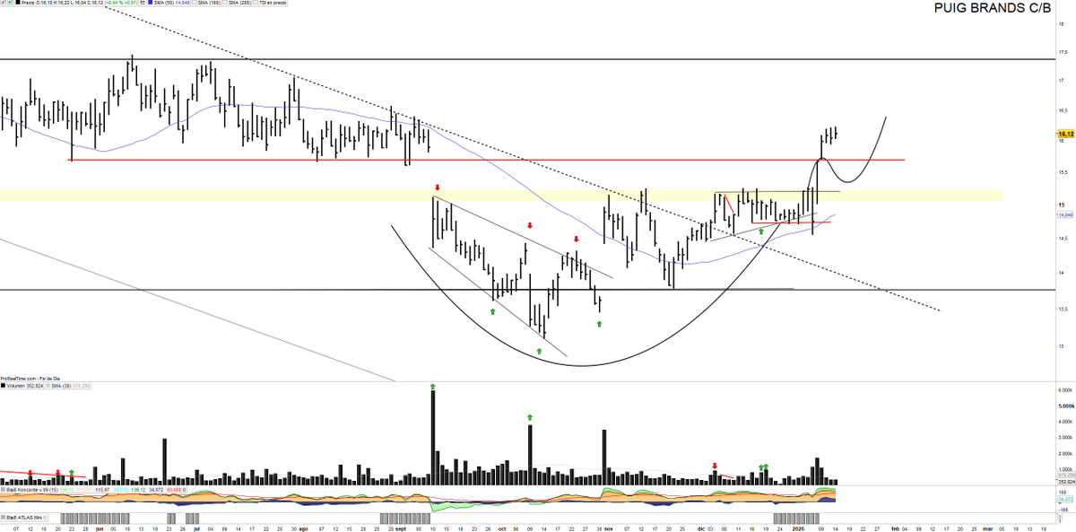Select the jul month label on the timeline
Screen dimensions: 1076x532
click(x=196, y=528)
